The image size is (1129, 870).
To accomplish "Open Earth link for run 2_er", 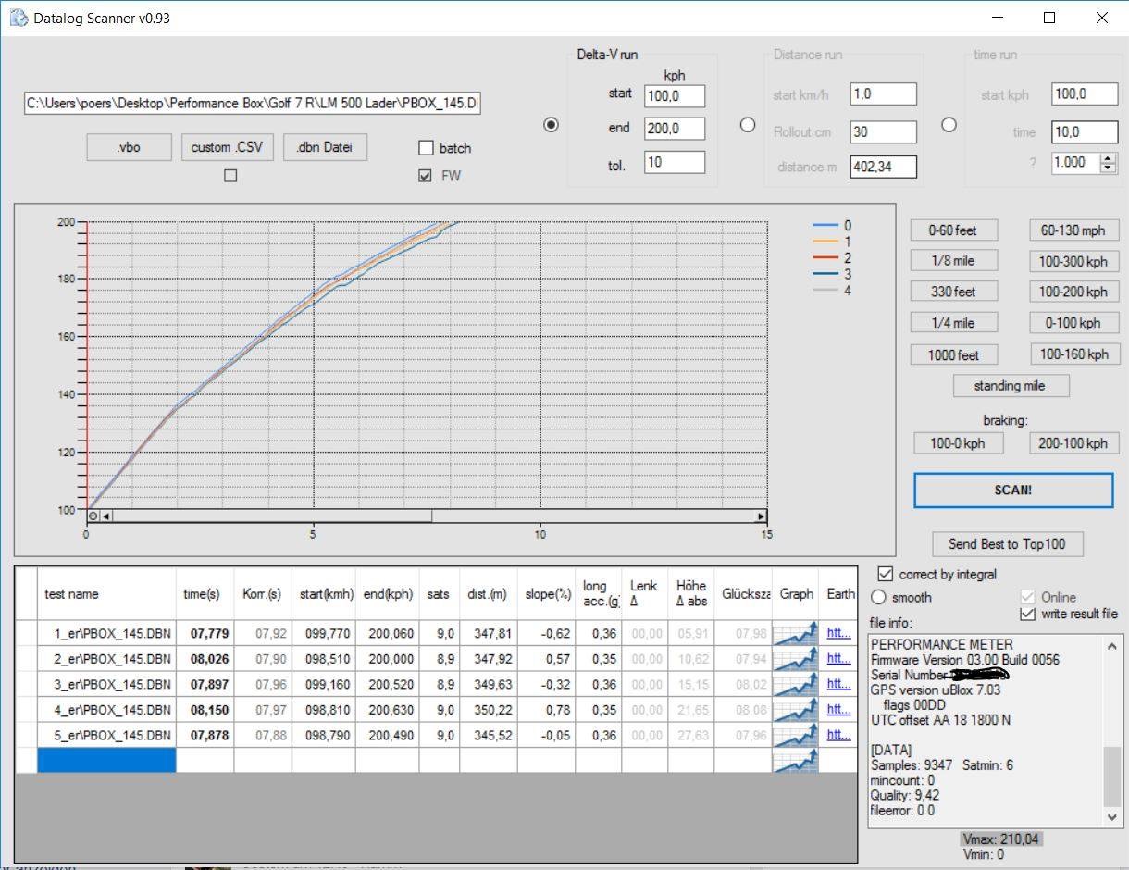I will tap(838, 659).
